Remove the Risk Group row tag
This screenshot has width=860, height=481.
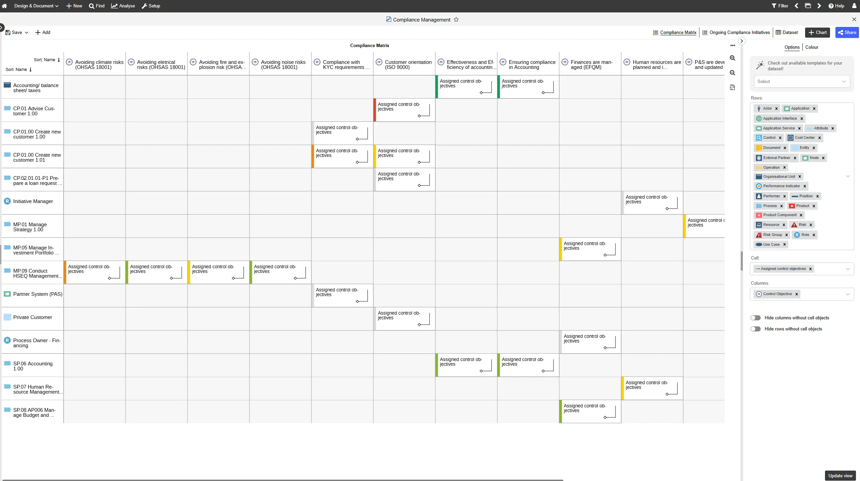(x=787, y=235)
